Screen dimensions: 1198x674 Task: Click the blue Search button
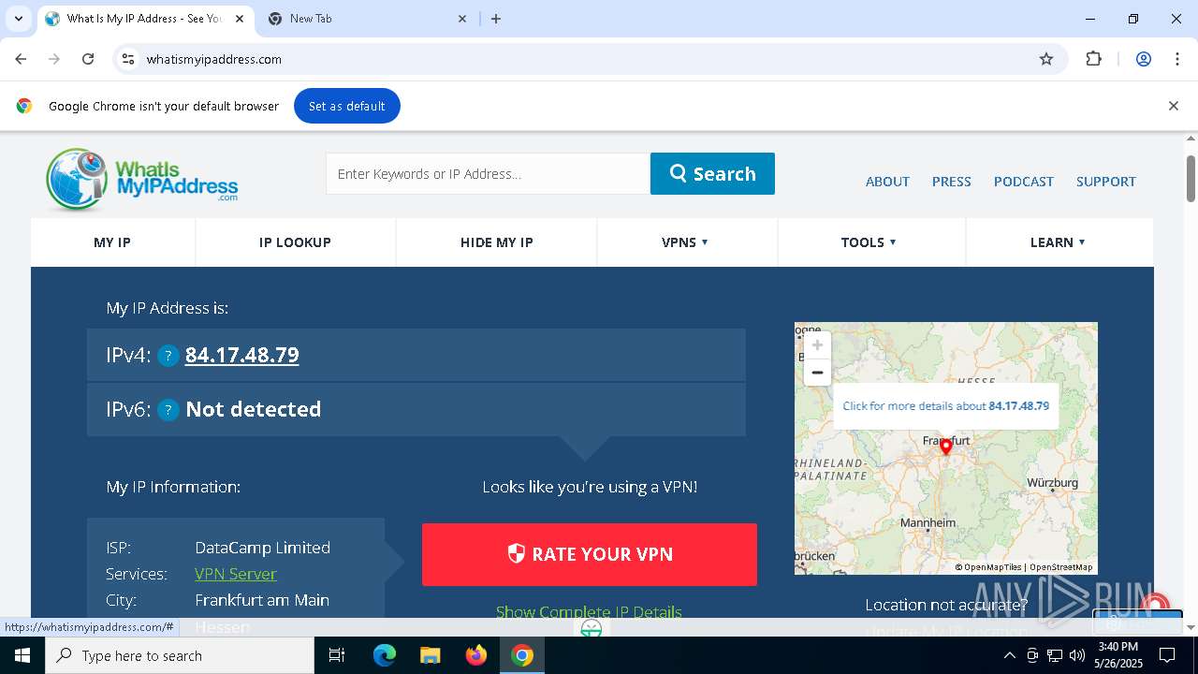712,173
